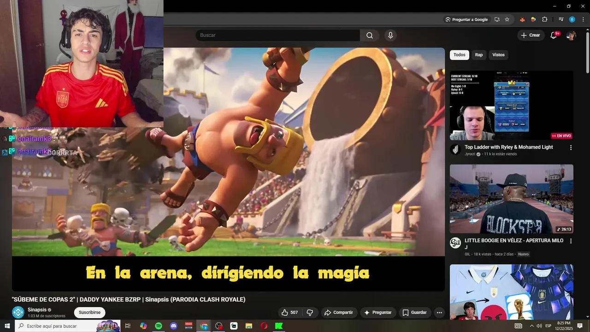Open Chrome extensions puzzle icon

click(x=545, y=19)
